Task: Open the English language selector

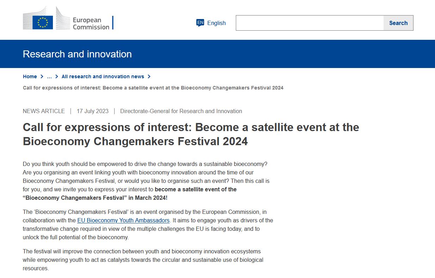Action: pyautogui.click(x=216, y=23)
